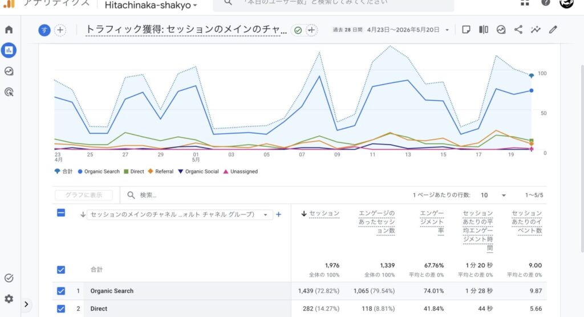Click the green check status icon by title
Screen dimensions: 584x317
298,30
